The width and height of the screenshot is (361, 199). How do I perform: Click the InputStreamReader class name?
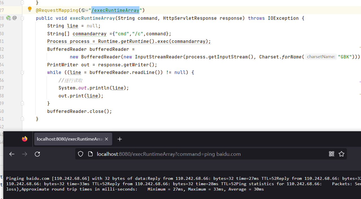pos(159,57)
